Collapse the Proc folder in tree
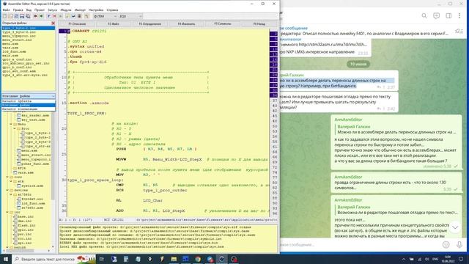Viewport: 469px width, 264px height. coord(15,128)
